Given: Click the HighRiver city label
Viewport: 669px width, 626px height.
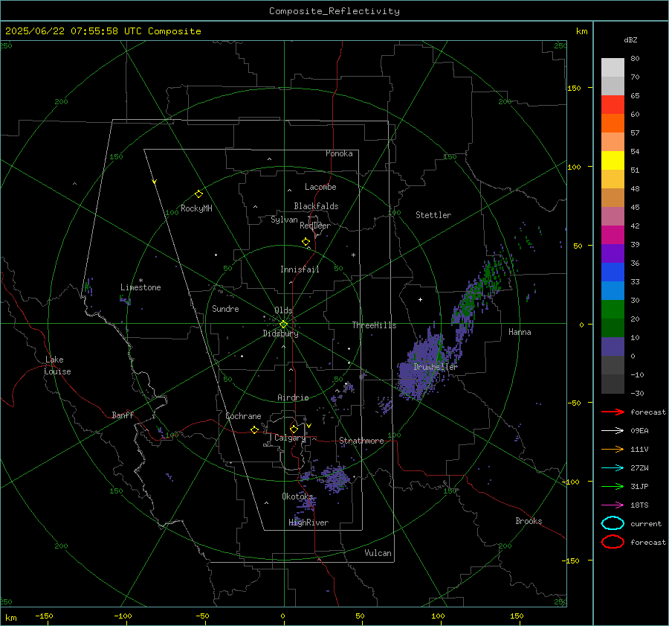Looking at the screenshot, I should coord(308,523).
